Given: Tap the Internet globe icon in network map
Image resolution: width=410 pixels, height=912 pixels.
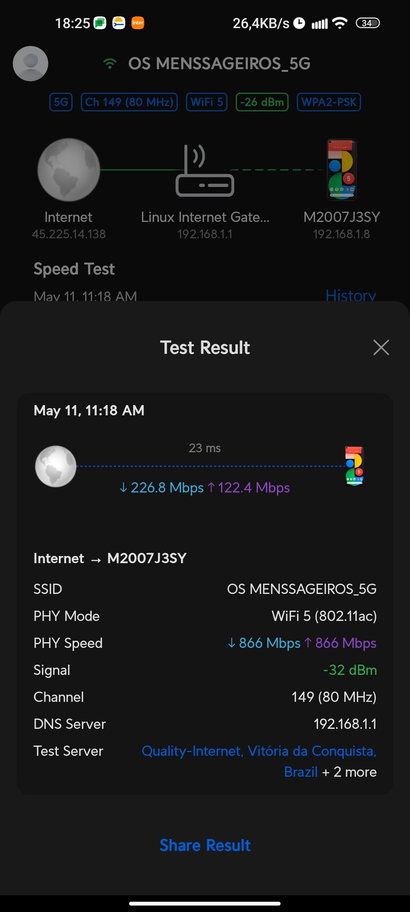Looking at the screenshot, I should tap(69, 170).
